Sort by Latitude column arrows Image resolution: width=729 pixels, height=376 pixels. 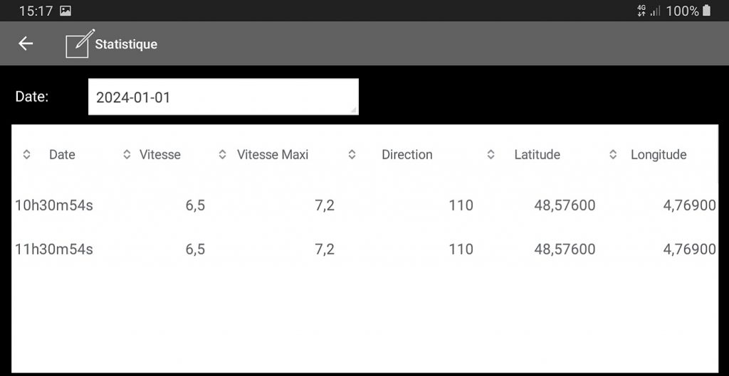(491, 154)
